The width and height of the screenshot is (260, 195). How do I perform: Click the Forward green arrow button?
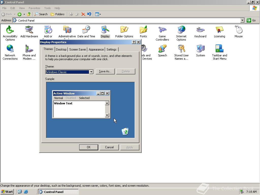click(19, 14)
